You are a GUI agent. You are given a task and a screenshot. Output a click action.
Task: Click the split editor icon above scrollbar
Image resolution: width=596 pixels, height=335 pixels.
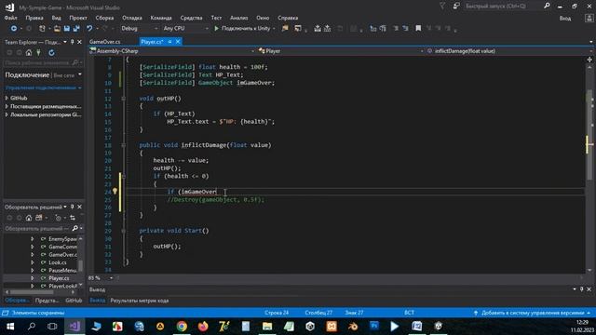click(x=589, y=60)
